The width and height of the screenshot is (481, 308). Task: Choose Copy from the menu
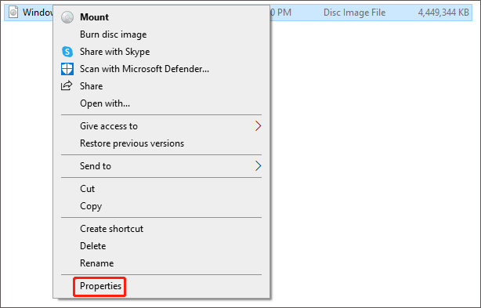(x=91, y=206)
